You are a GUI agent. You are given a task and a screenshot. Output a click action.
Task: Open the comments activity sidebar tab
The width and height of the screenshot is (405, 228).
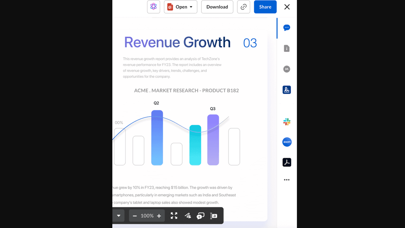tap(287, 28)
